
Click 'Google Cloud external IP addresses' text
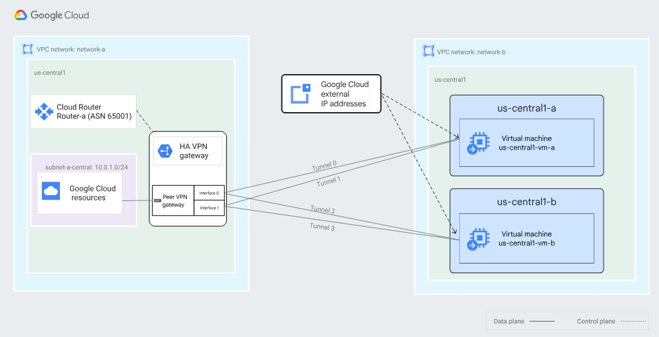(345, 93)
